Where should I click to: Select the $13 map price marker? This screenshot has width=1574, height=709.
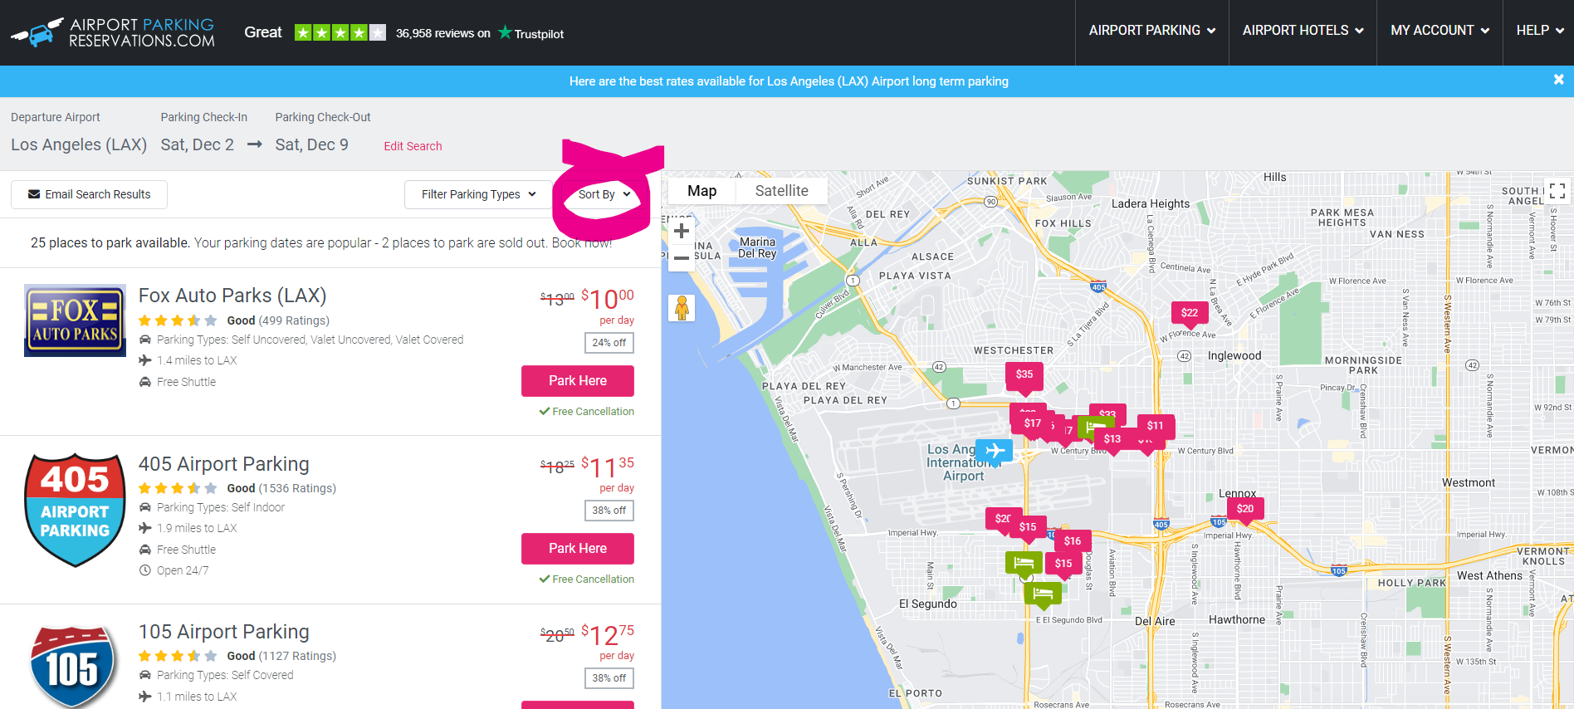pos(1112,439)
